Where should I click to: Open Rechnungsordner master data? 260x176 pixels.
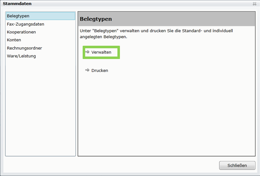click(x=24, y=48)
